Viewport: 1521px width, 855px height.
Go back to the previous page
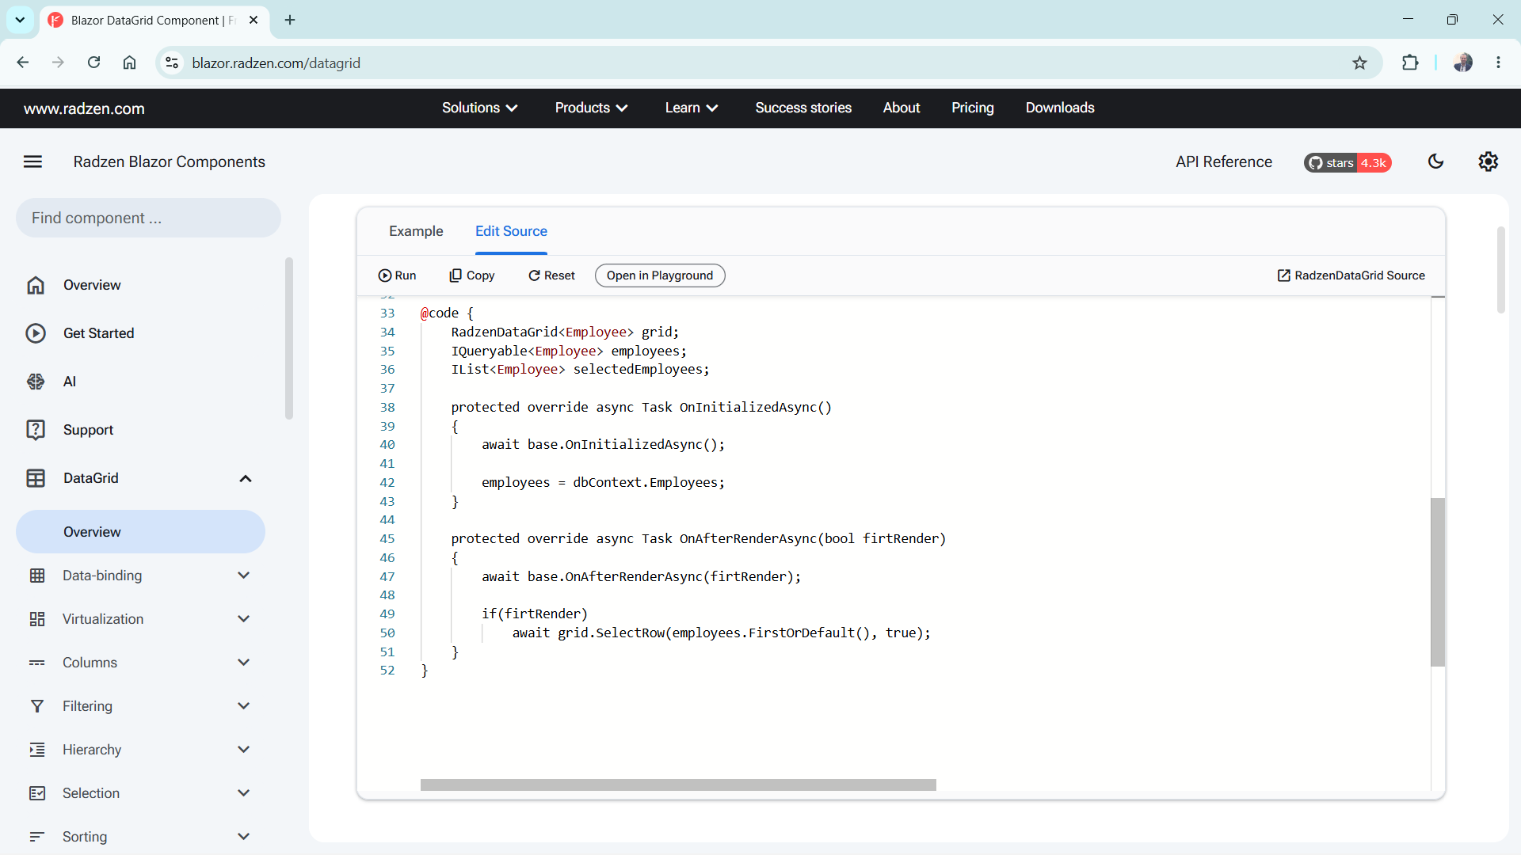tap(23, 63)
